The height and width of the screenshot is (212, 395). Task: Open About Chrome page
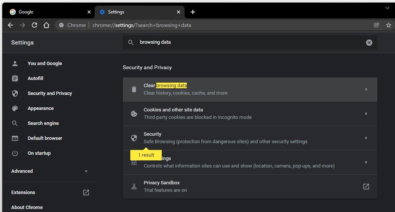(27, 207)
